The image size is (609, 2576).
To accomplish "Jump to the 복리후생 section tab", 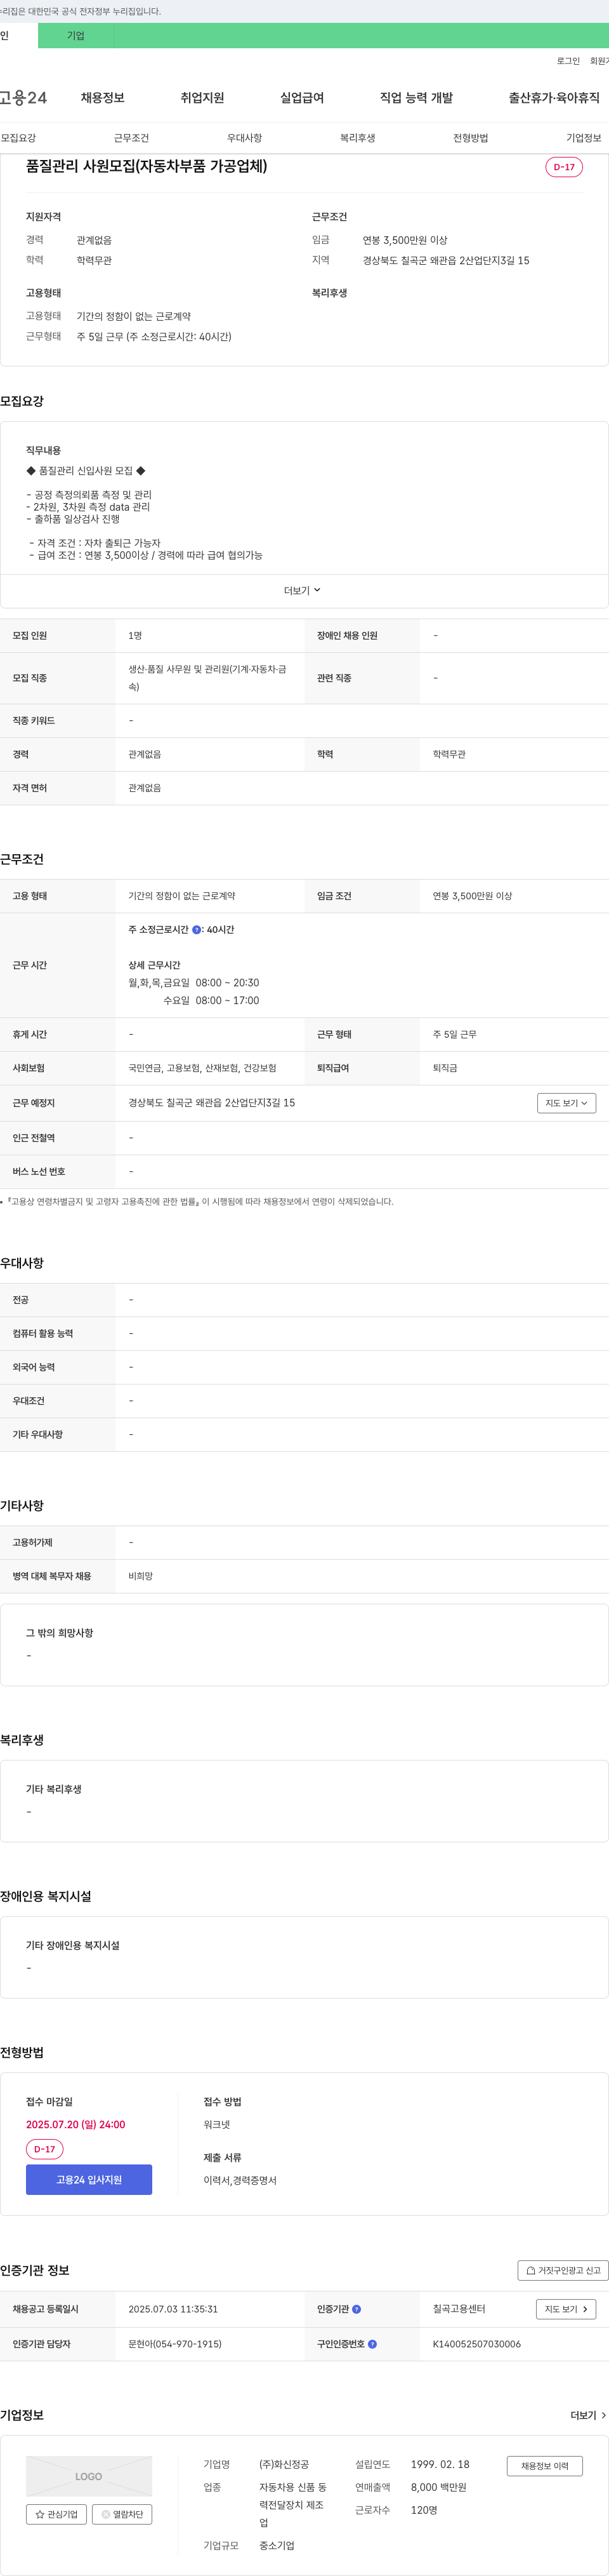I will coord(357,138).
